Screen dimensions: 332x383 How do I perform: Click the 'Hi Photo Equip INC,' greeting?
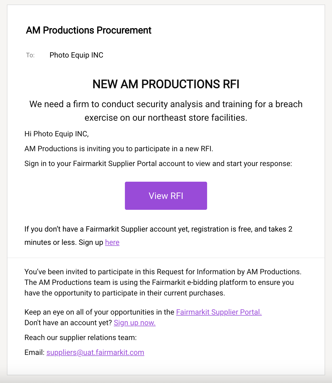tap(56, 134)
